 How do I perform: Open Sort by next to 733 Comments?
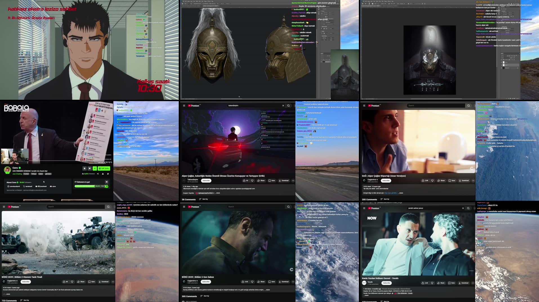[24, 300]
